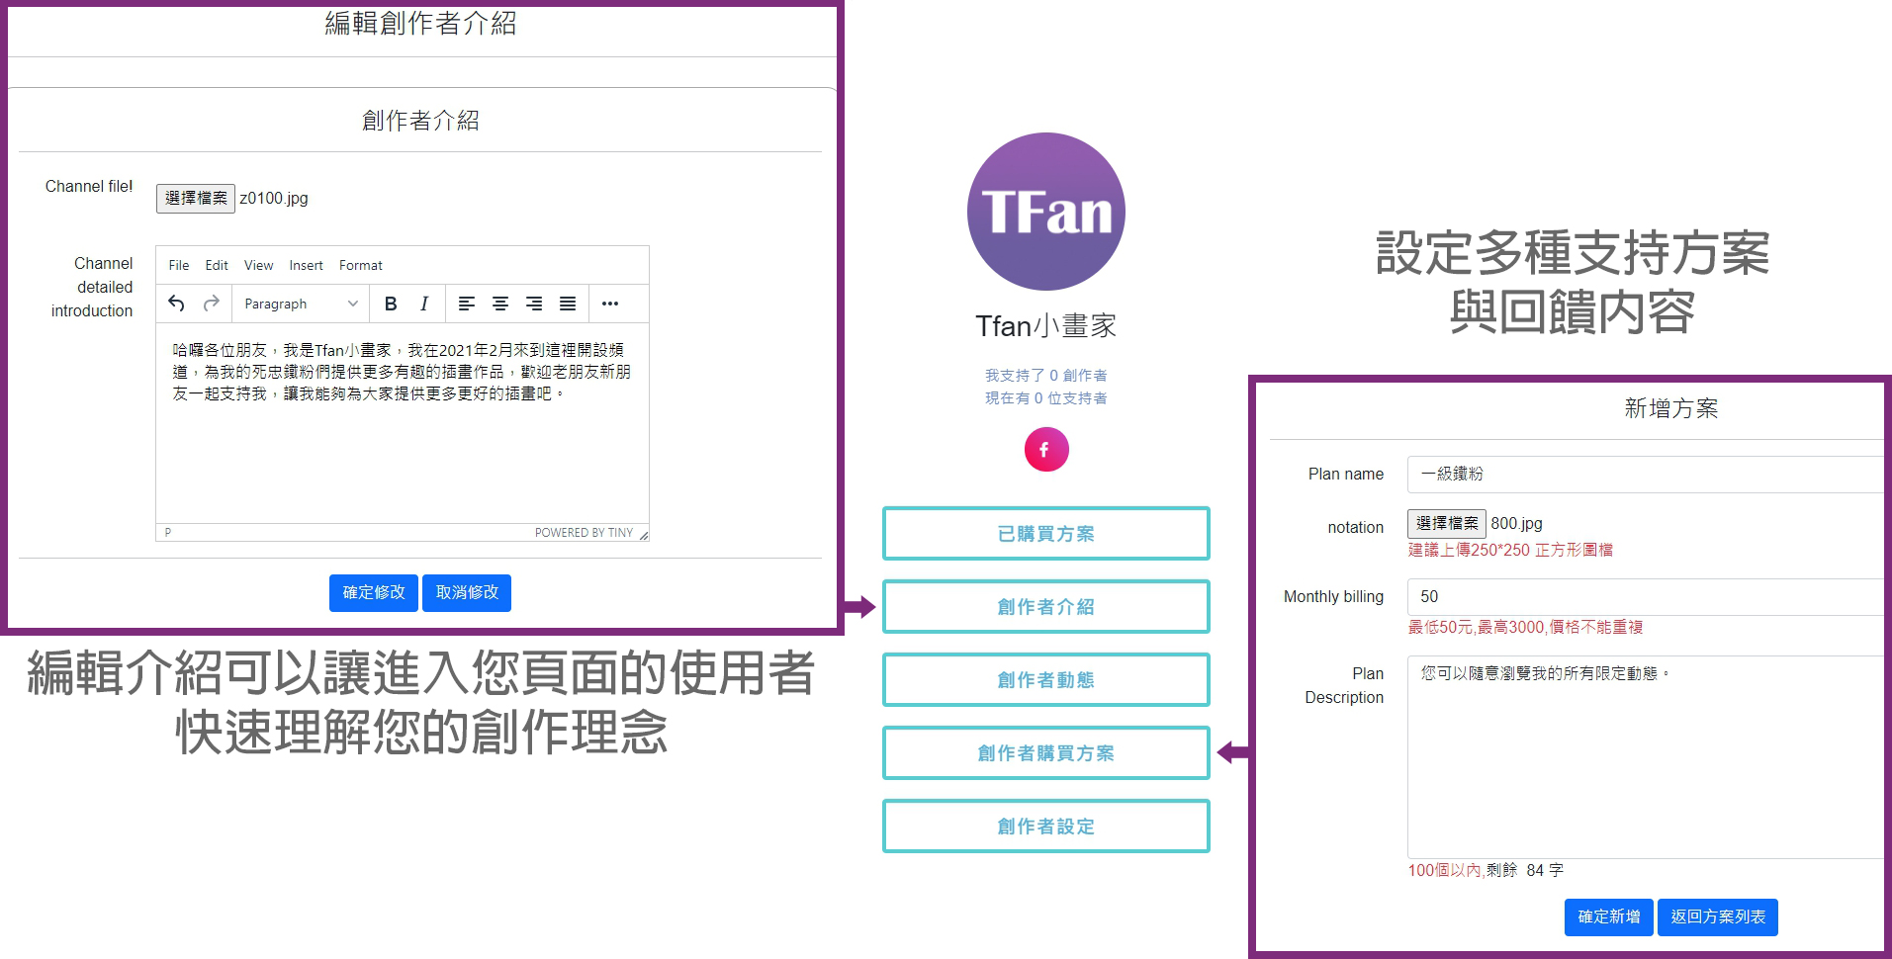The height and width of the screenshot is (959, 1892).
Task: Open the 創作者購買方案 section
Action: pyautogui.click(x=1045, y=753)
